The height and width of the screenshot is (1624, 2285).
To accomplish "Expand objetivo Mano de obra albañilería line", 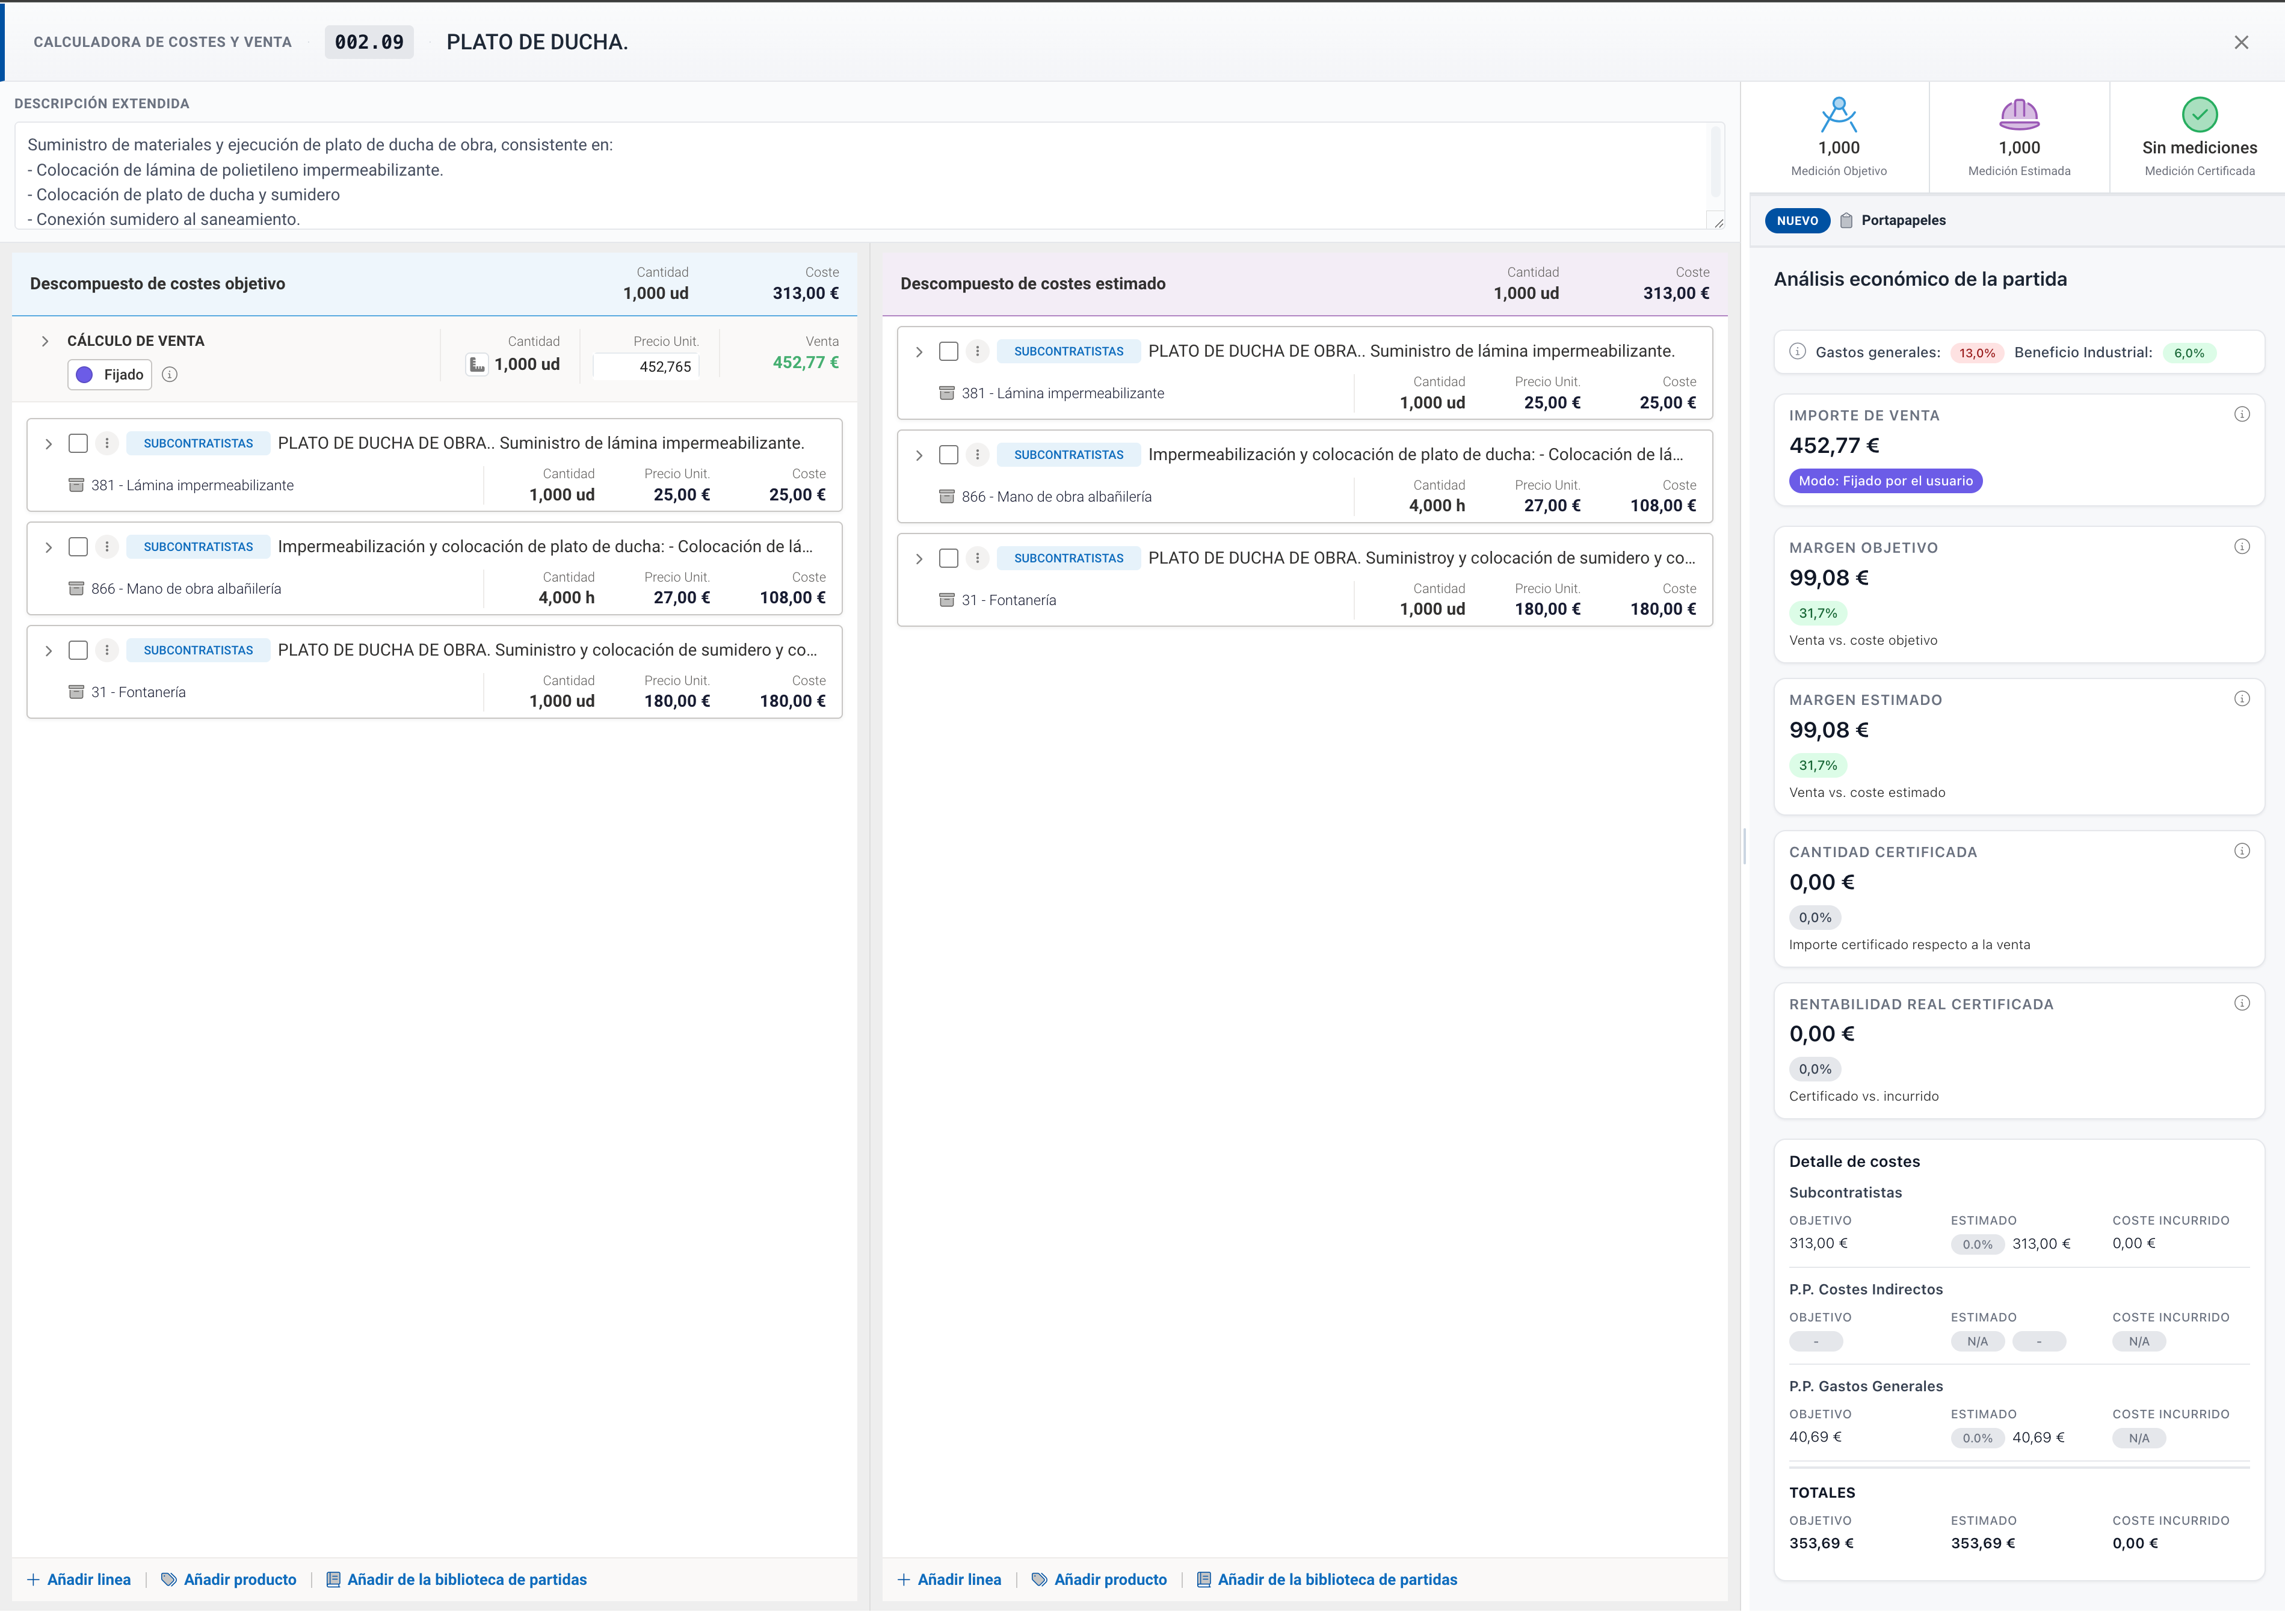I will click(48, 548).
